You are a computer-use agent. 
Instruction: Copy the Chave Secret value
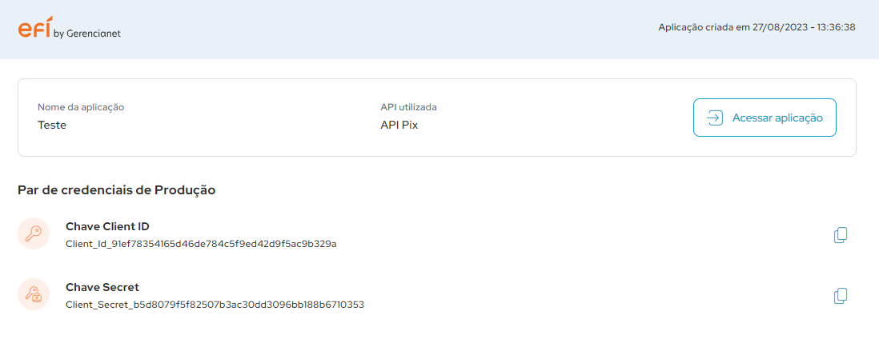pos(841,296)
